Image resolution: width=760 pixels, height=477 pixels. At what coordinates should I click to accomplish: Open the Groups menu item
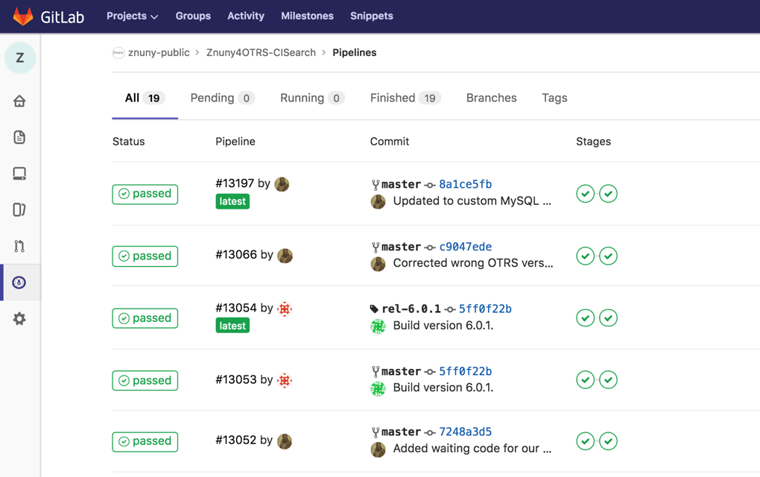[193, 16]
